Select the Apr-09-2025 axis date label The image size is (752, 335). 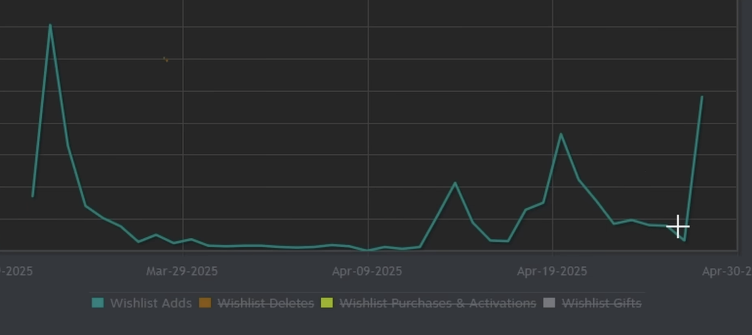(367, 271)
